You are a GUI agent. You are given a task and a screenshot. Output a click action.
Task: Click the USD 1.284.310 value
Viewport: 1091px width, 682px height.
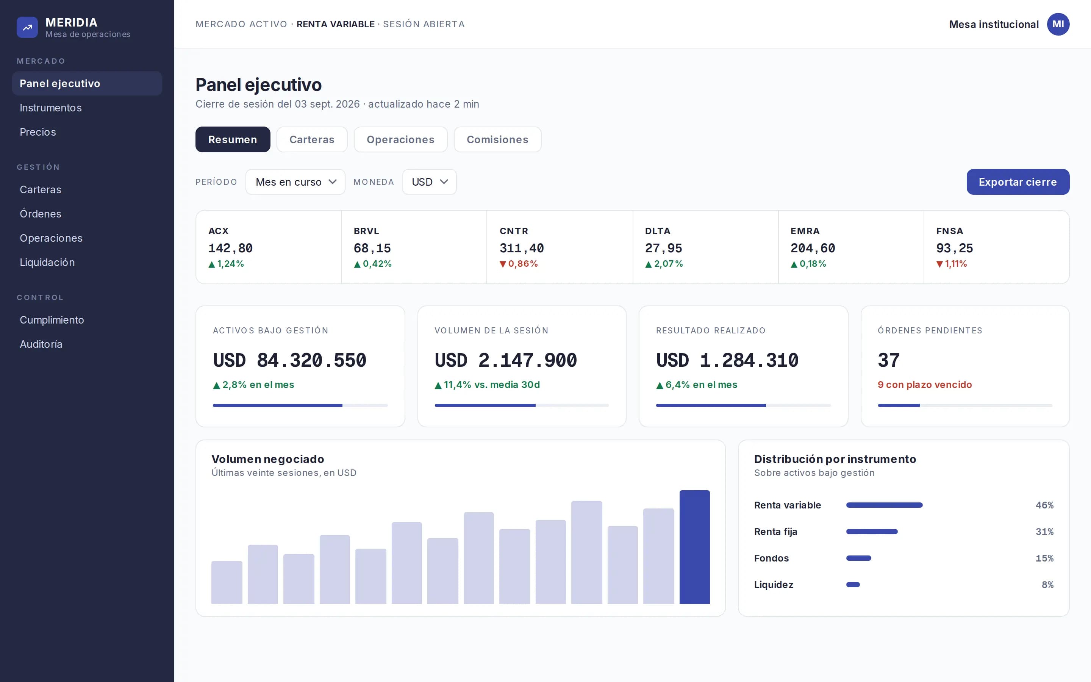(727, 360)
